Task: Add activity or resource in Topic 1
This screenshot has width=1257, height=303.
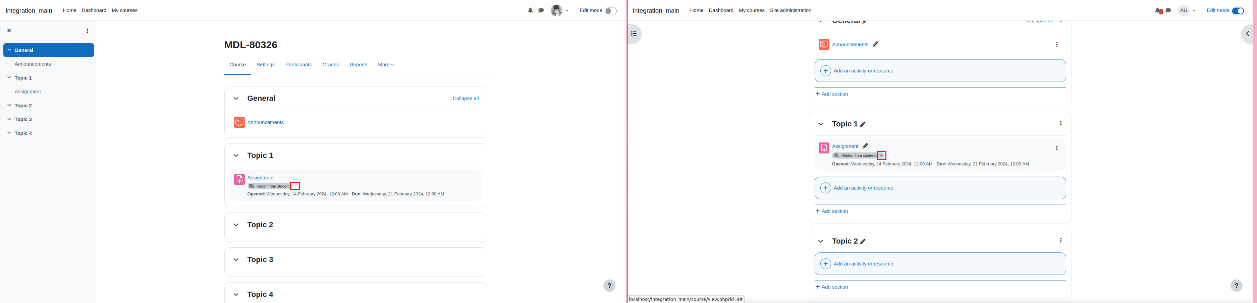Action: 940,188
